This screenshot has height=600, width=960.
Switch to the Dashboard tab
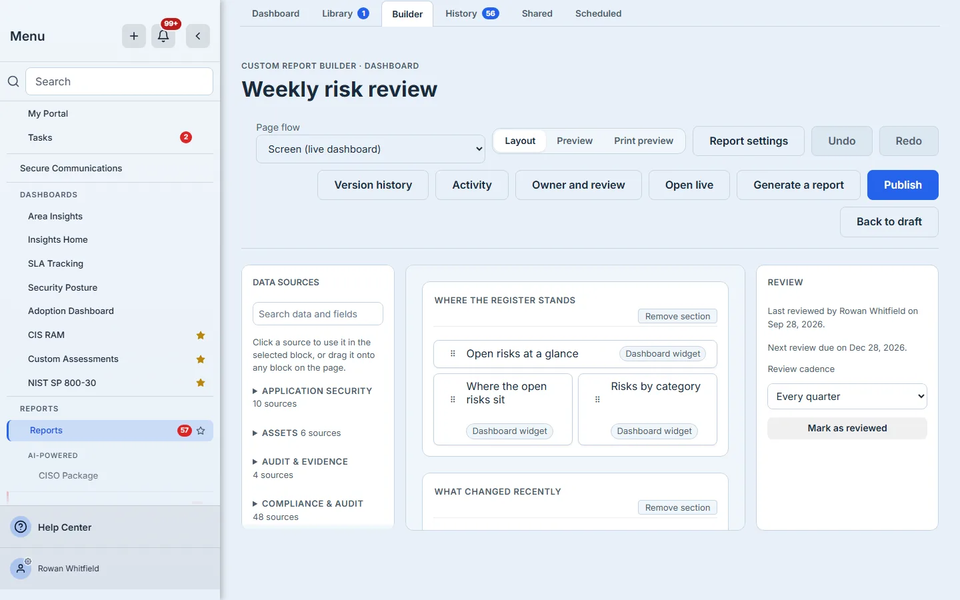coord(275,13)
